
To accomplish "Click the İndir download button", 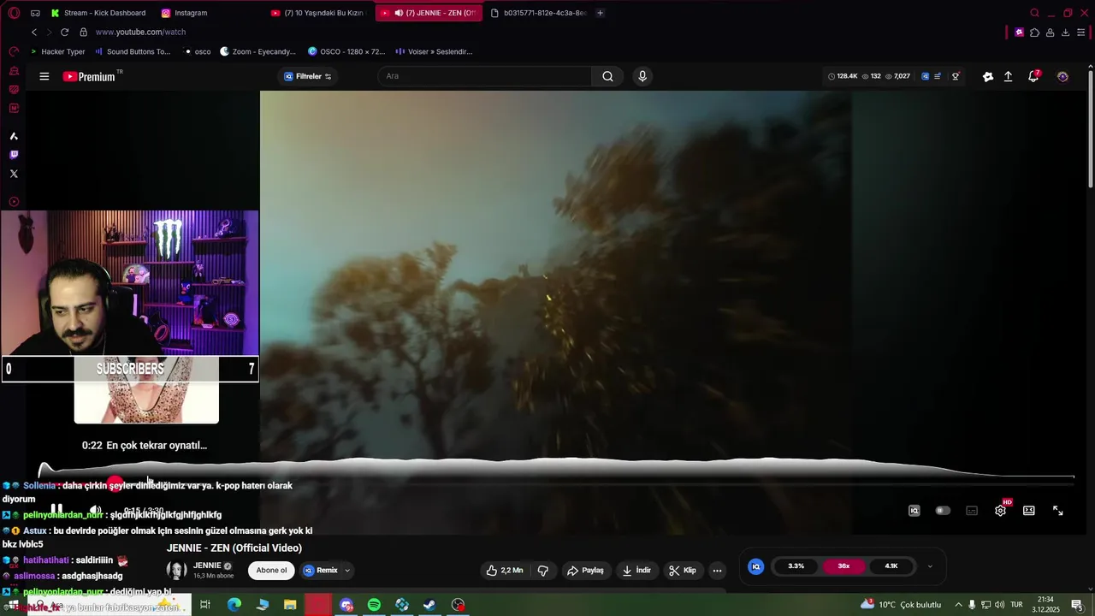I will pos(636,571).
